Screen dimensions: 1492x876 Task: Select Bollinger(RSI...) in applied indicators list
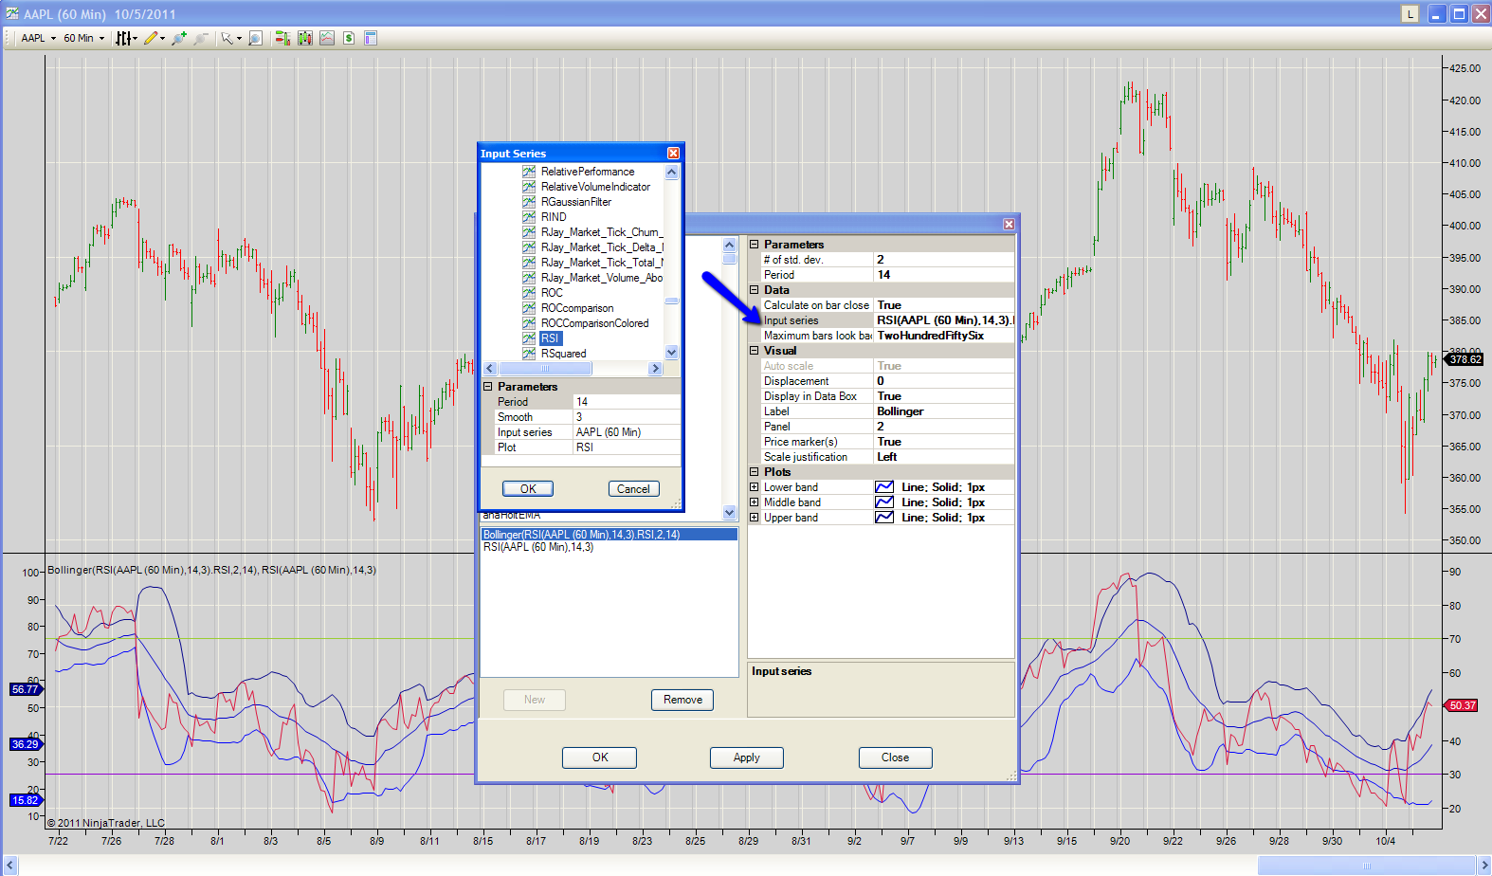click(x=609, y=535)
